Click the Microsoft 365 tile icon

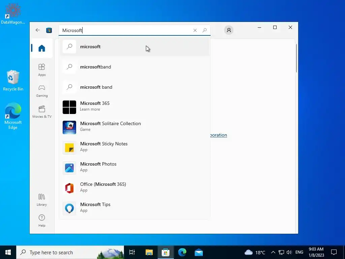tap(69, 107)
